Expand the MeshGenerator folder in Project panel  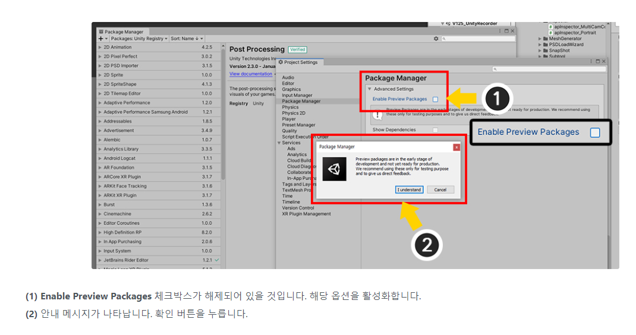pyautogui.click(x=540, y=39)
